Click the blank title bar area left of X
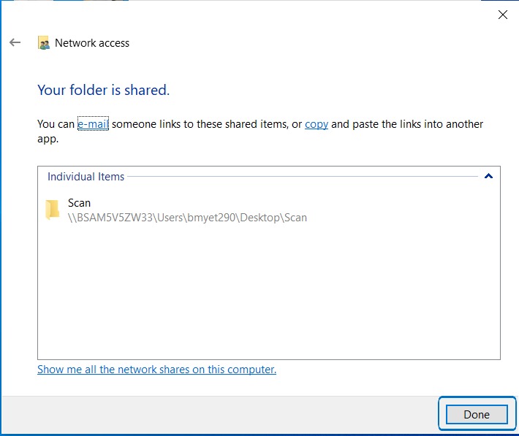 (x=292, y=15)
